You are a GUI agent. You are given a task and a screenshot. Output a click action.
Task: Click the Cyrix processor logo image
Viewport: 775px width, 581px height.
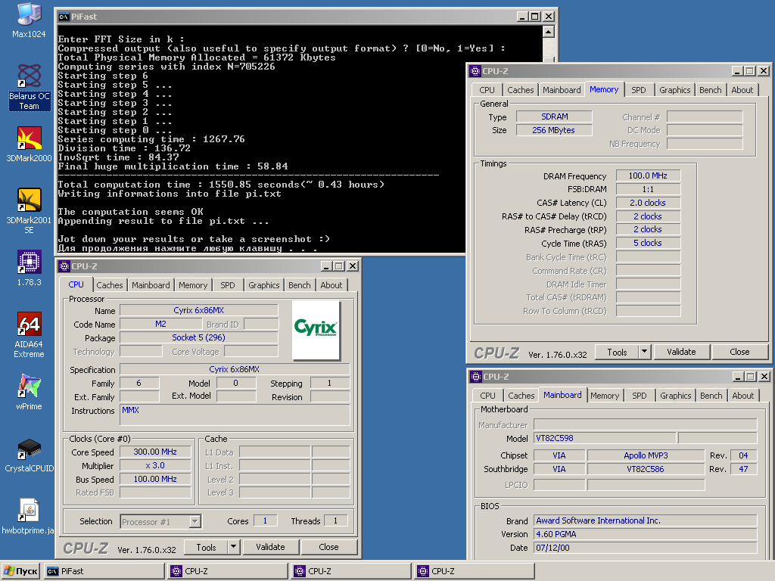point(316,330)
